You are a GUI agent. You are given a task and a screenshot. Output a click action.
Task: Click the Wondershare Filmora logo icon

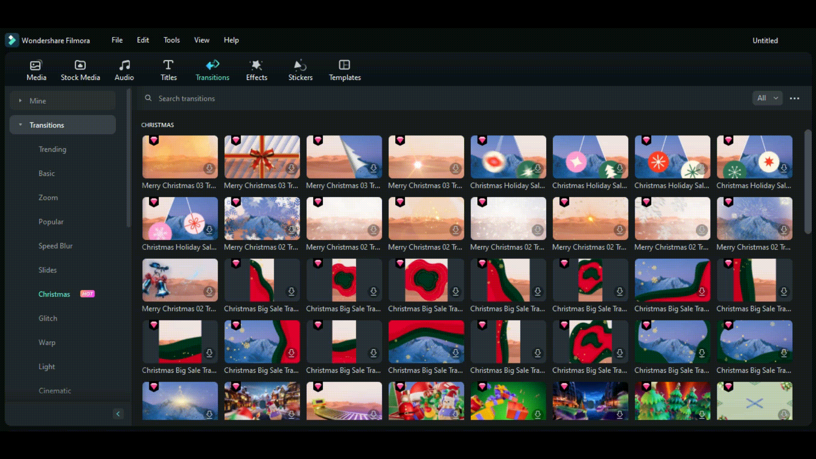pos(12,40)
